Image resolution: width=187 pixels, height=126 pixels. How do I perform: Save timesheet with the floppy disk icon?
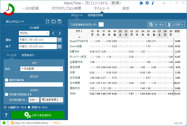pyautogui.click(x=59, y=21)
